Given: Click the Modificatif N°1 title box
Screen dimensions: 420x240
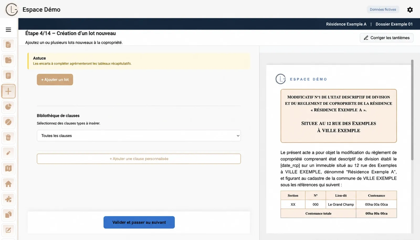Looking at the screenshot, I should [x=339, y=116].
